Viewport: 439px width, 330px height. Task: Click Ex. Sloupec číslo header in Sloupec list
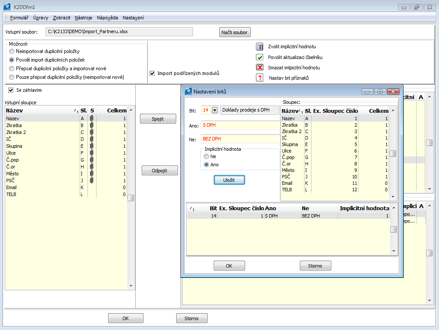335,111
